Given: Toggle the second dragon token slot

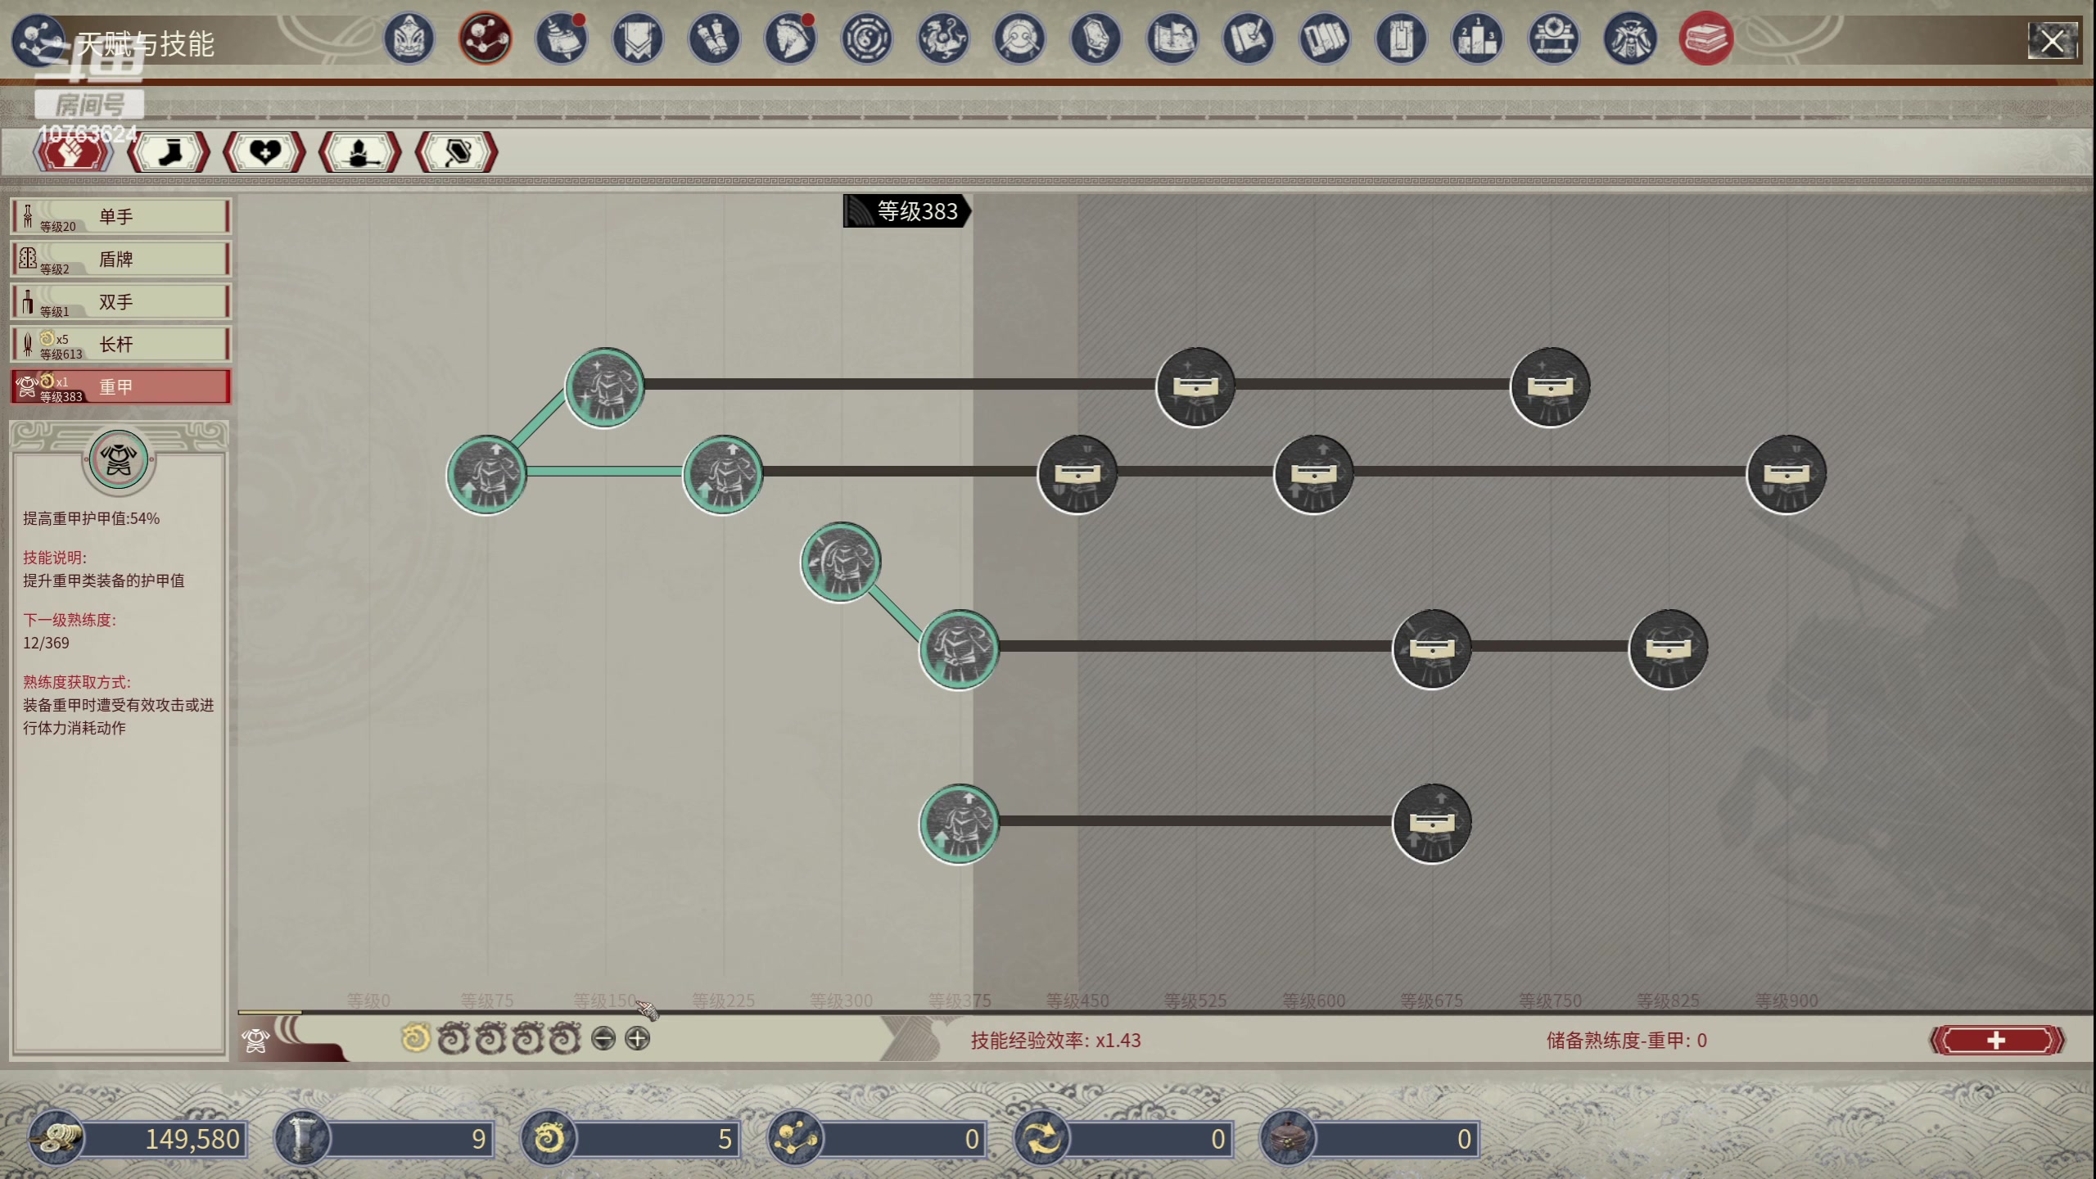Looking at the screenshot, I should (453, 1039).
